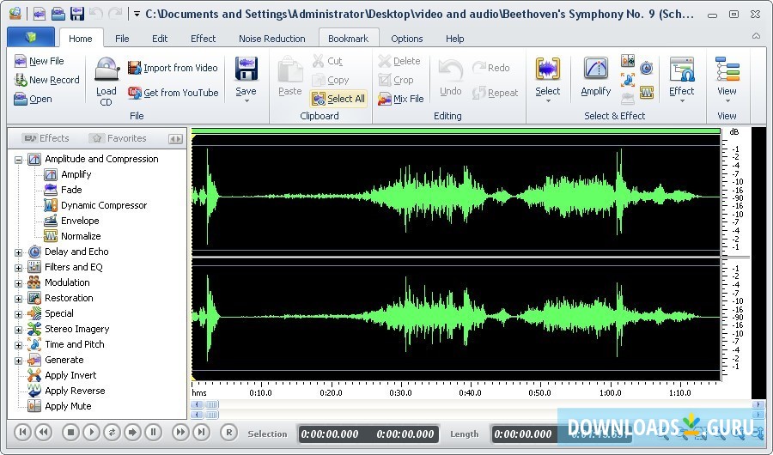Image resolution: width=773 pixels, height=455 pixels.
Task: Click the Select All button
Action: point(338,99)
